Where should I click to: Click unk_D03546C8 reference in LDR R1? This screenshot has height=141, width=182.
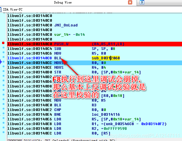point(120,124)
